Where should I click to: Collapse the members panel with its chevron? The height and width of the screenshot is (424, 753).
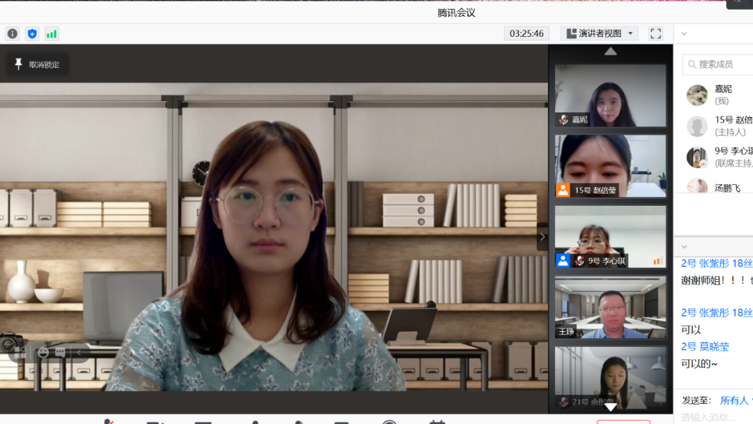click(x=685, y=33)
